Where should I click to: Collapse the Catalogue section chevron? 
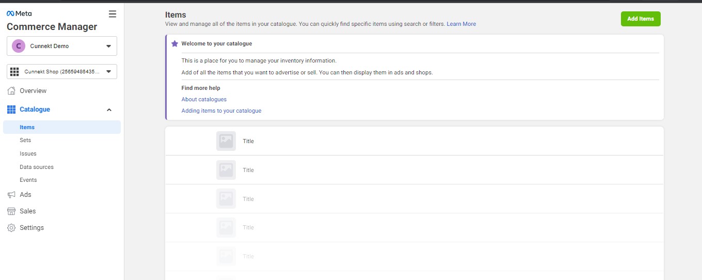(109, 110)
